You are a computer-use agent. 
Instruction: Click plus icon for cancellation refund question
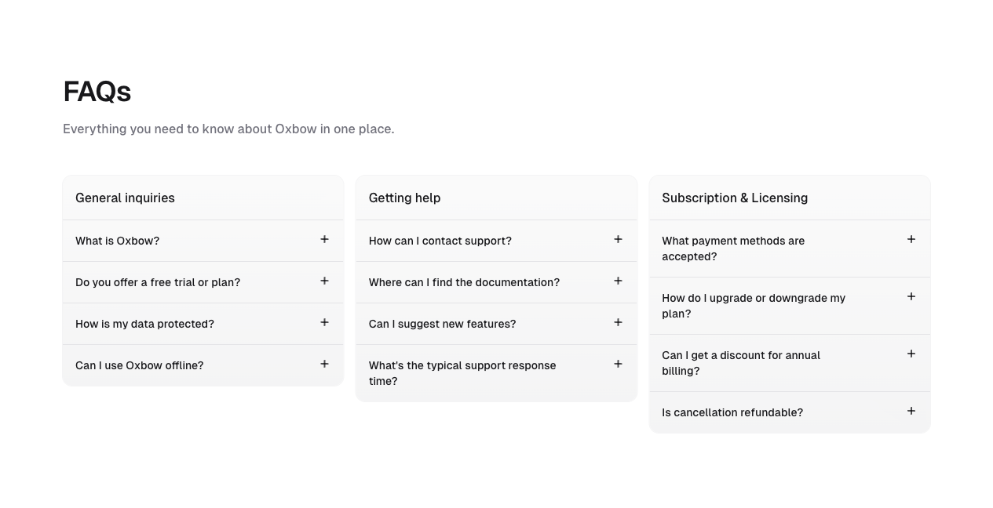(911, 412)
